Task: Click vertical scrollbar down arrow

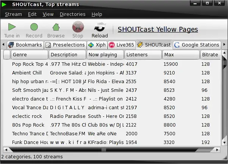Action: point(224,142)
